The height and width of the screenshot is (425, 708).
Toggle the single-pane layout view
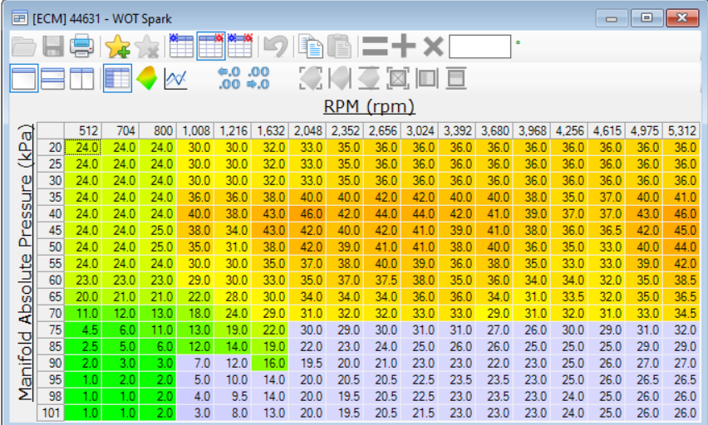pos(23,79)
